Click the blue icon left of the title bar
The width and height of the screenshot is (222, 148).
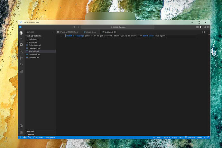pyautogui.click(x=20, y=27)
